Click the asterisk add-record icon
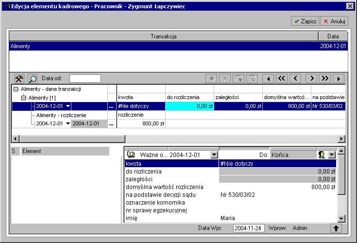The image size is (357, 243). tap(211, 79)
